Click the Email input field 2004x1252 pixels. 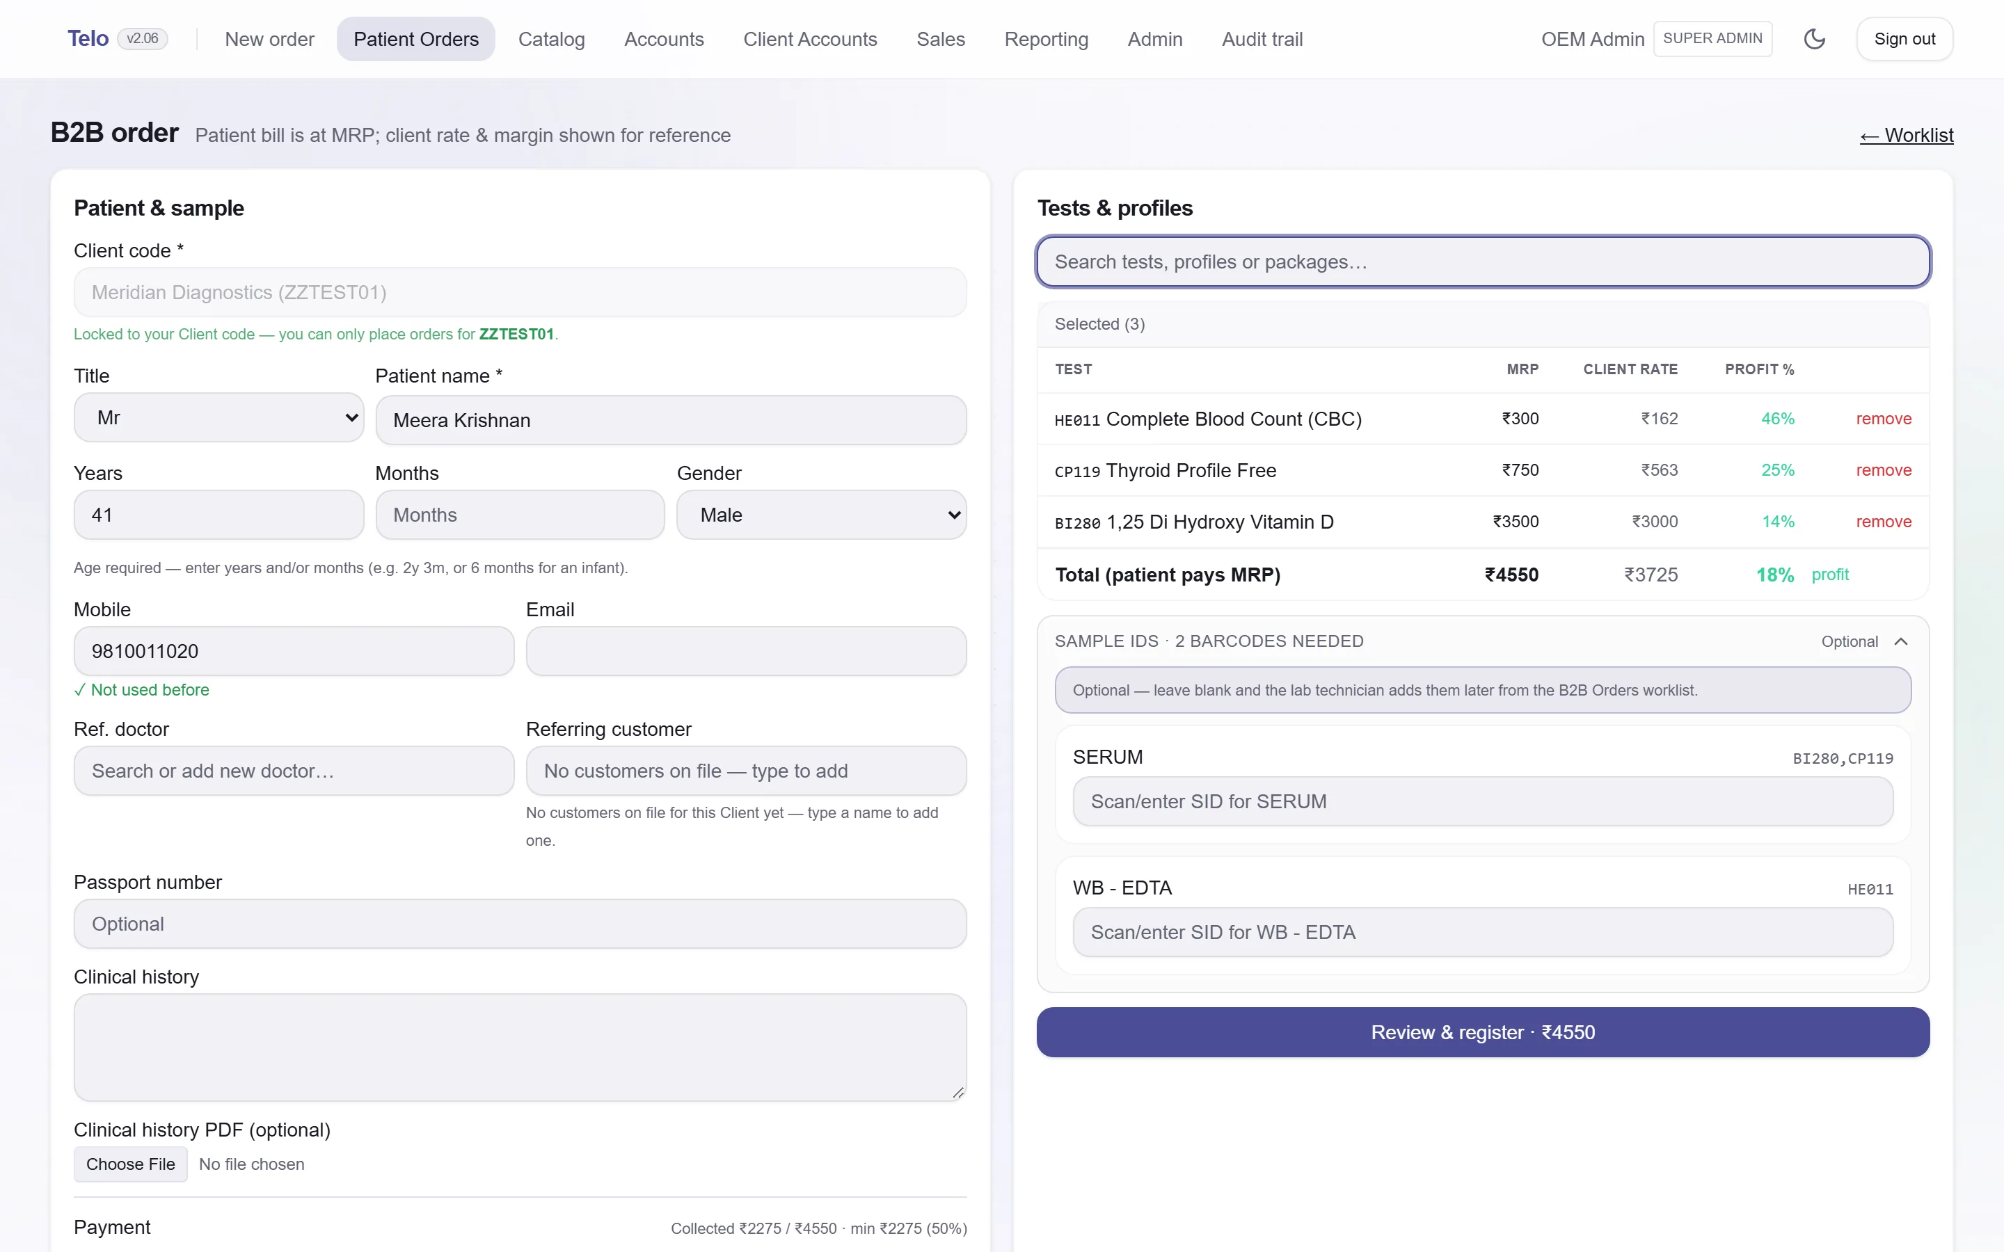point(746,651)
